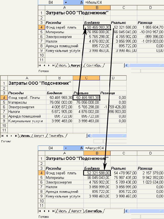Open the name box dropdown next to B4
The height and width of the screenshot is (219, 164).
[x=66, y=2]
